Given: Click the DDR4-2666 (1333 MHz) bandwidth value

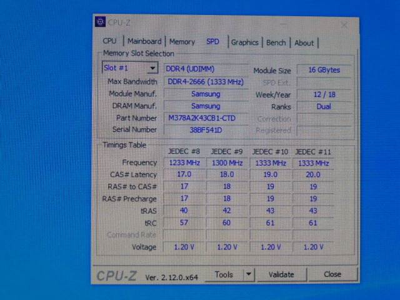Looking at the screenshot, I should [206, 82].
